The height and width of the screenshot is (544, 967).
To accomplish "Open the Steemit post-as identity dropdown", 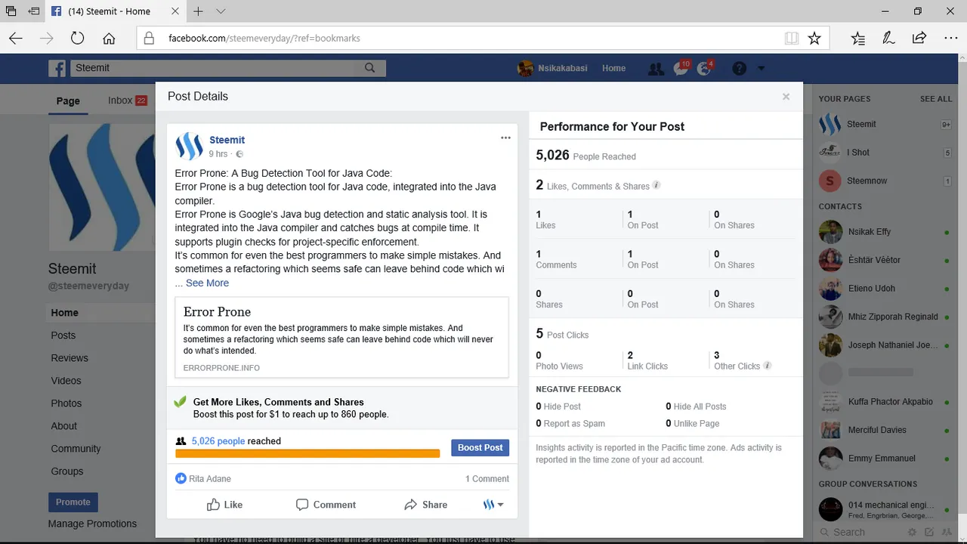I will click(493, 505).
